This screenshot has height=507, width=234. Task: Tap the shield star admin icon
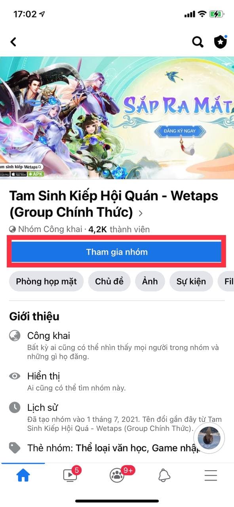(x=221, y=42)
